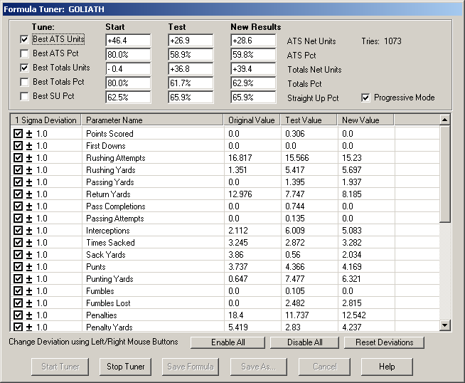Click the Disable All button
The width and height of the screenshot is (465, 383).
coord(304,342)
